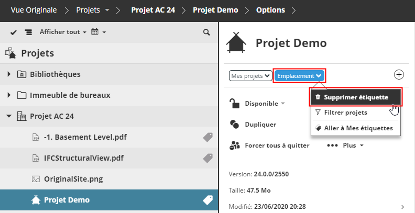Open the Mes projets dropdown
The width and height of the screenshot is (415, 213).
point(250,76)
